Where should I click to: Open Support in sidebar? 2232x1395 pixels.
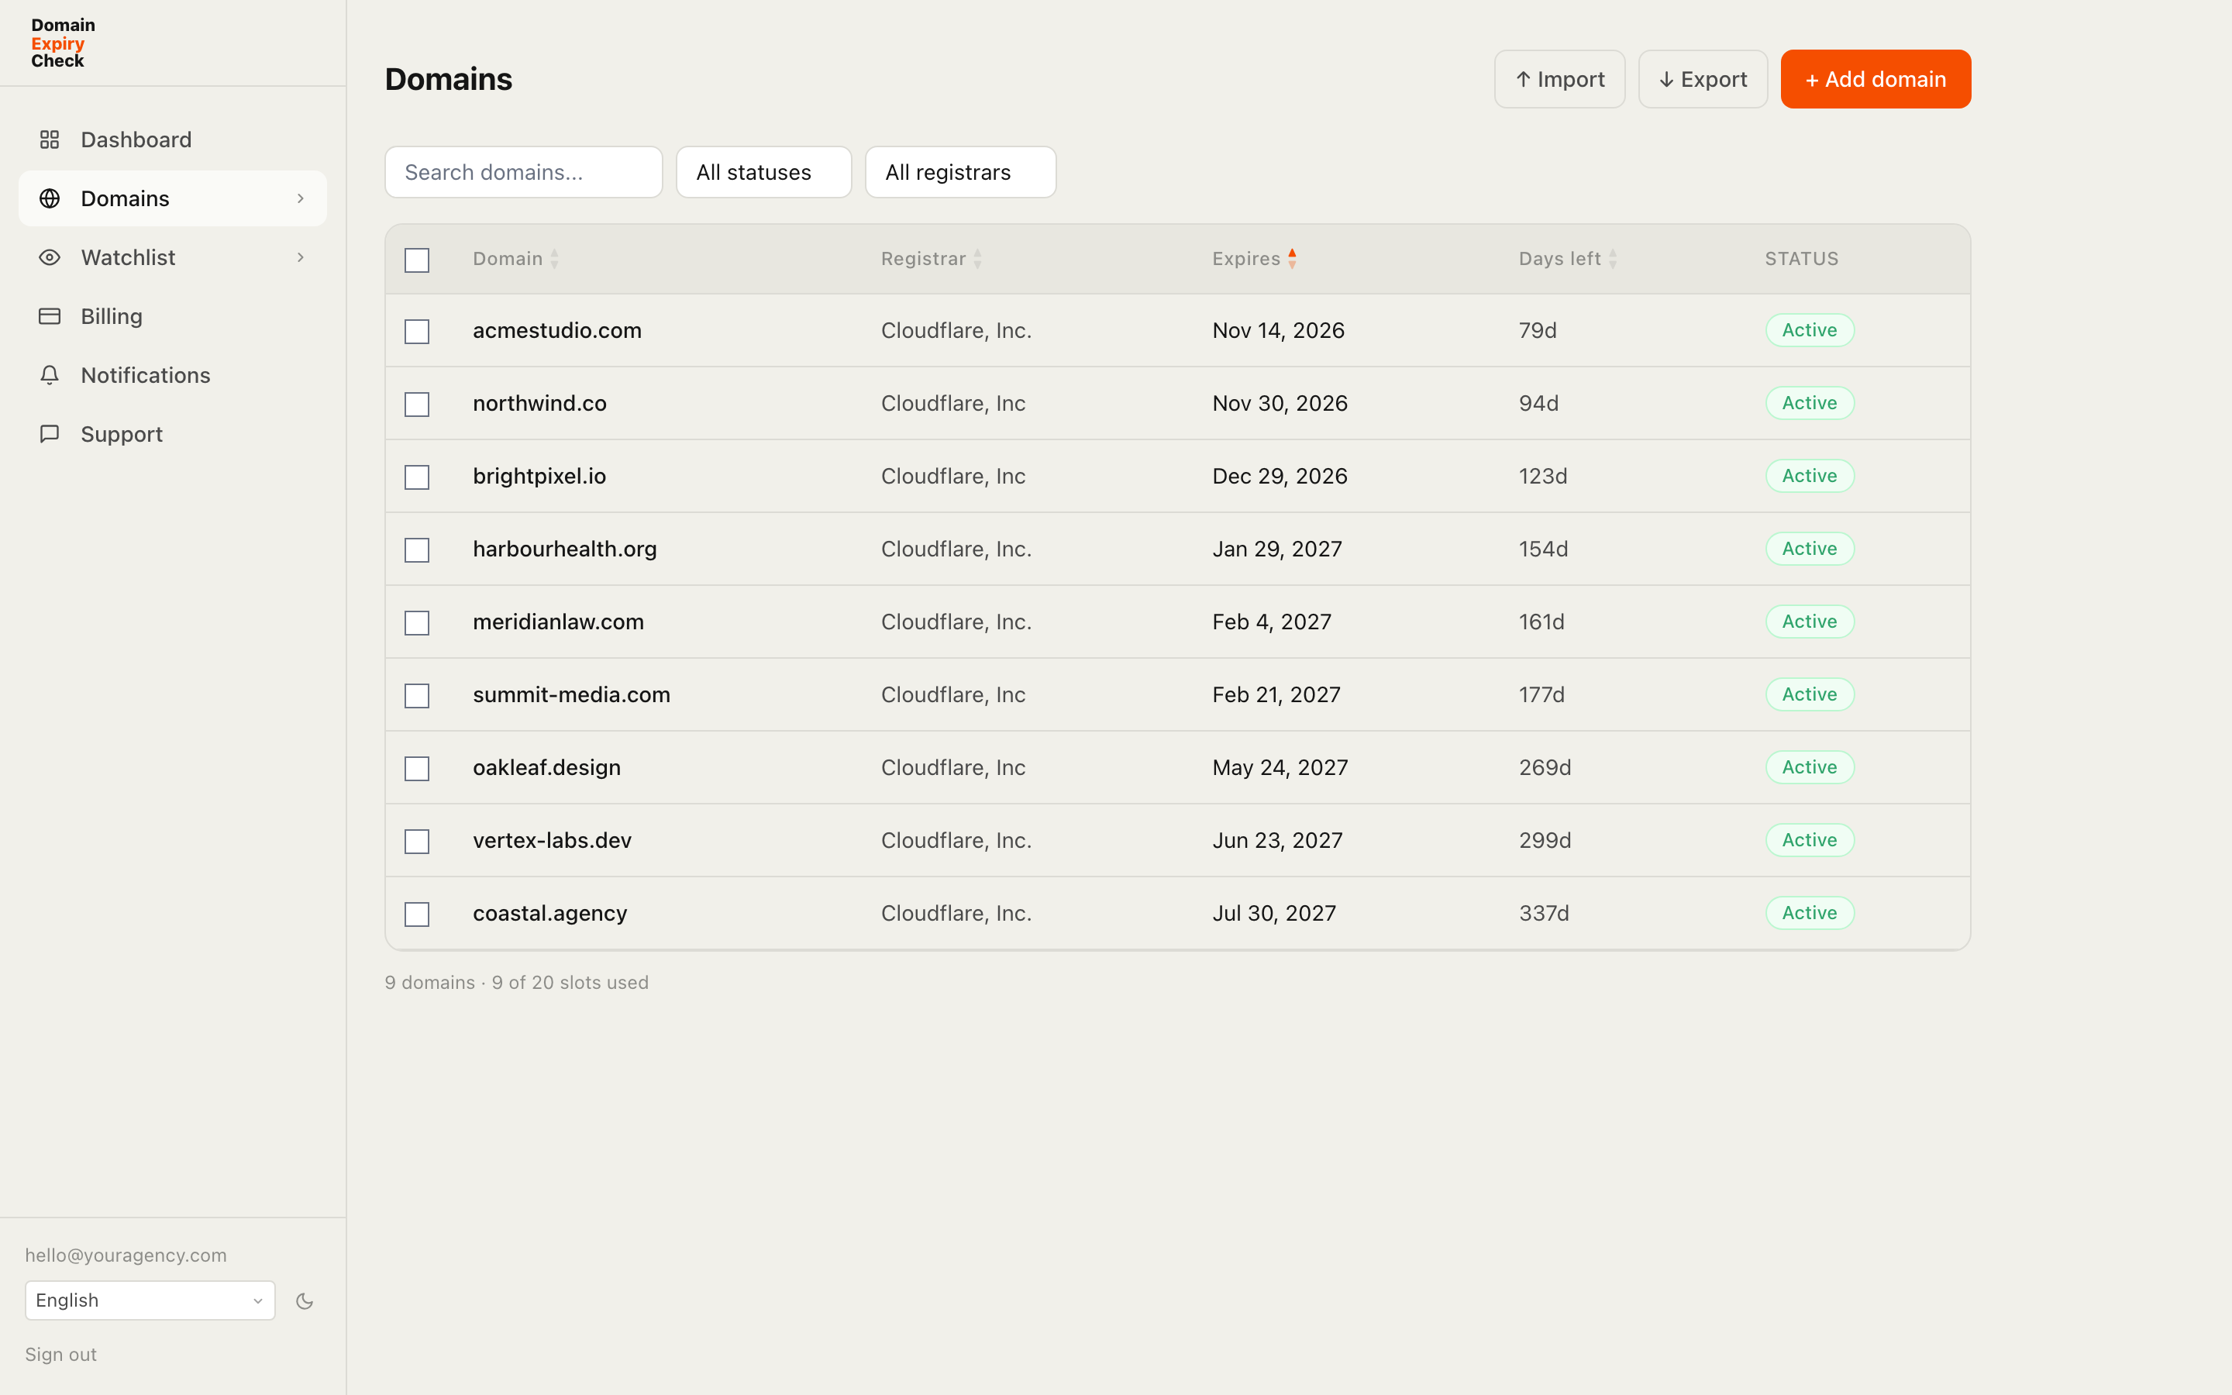point(173,434)
